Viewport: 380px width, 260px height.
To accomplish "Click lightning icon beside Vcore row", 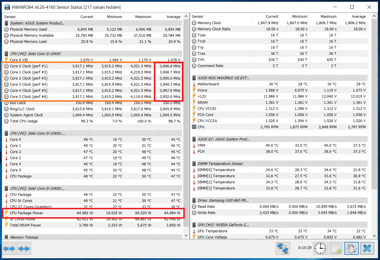I will tap(194, 90).
